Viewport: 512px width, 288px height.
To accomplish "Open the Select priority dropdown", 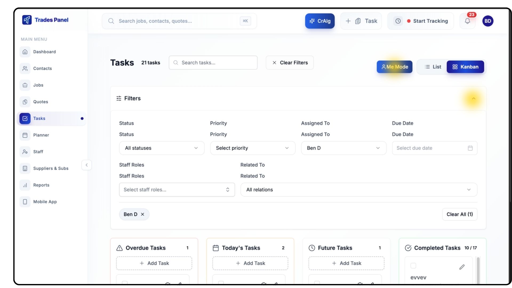I will 253,148.
